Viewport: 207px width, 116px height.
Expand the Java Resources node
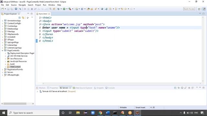(5, 59)
